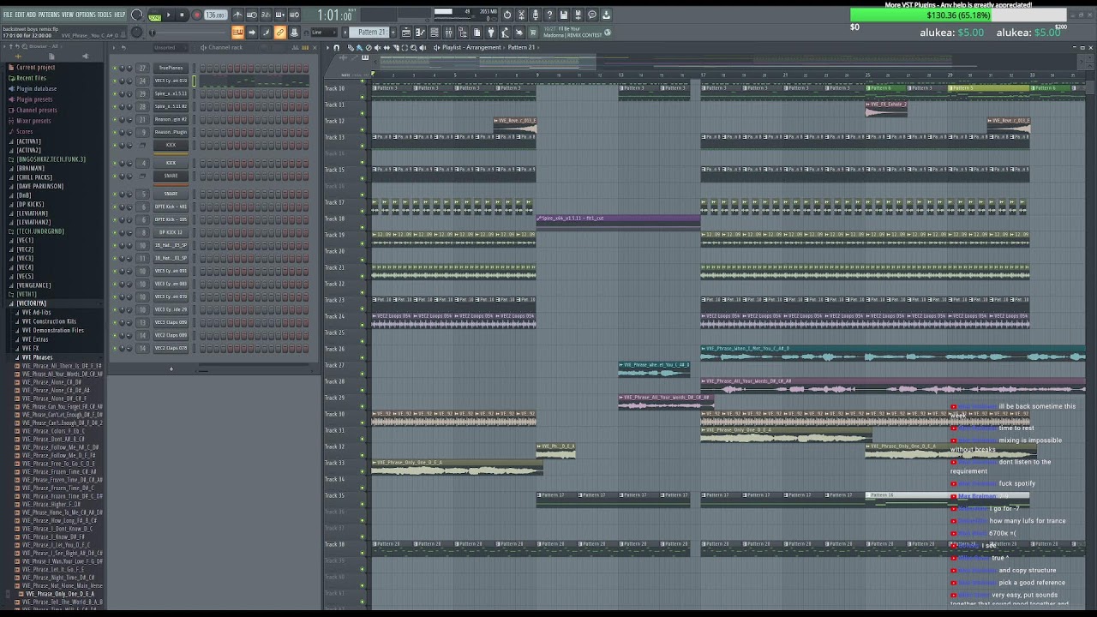
Task: Select the playlist mute tool
Action: (377, 48)
